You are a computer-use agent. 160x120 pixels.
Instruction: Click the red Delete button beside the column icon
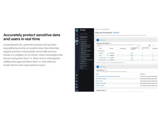[x=153, y=45]
